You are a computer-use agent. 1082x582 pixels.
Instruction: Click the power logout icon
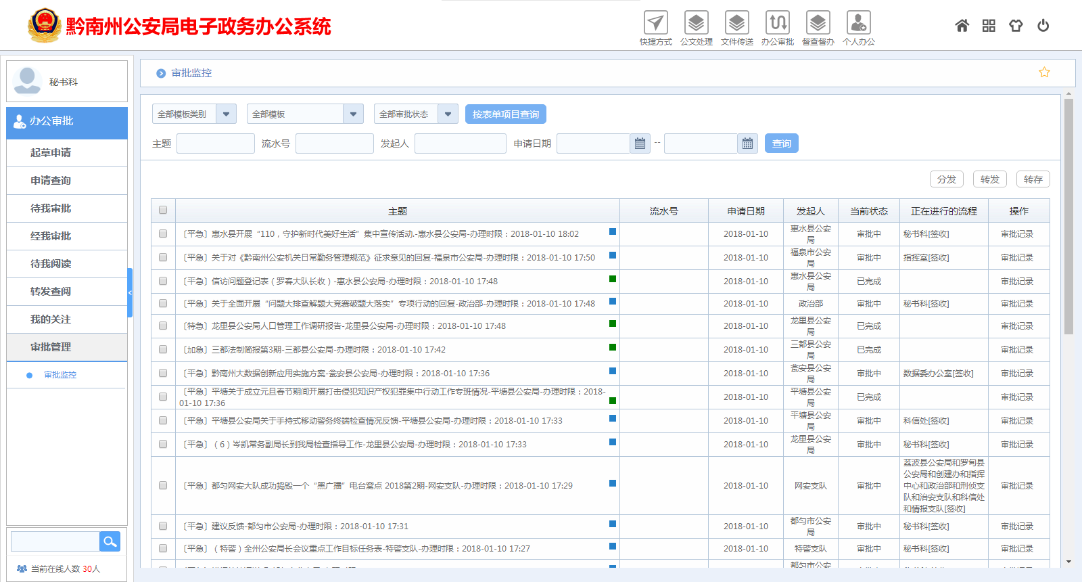click(1043, 26)
